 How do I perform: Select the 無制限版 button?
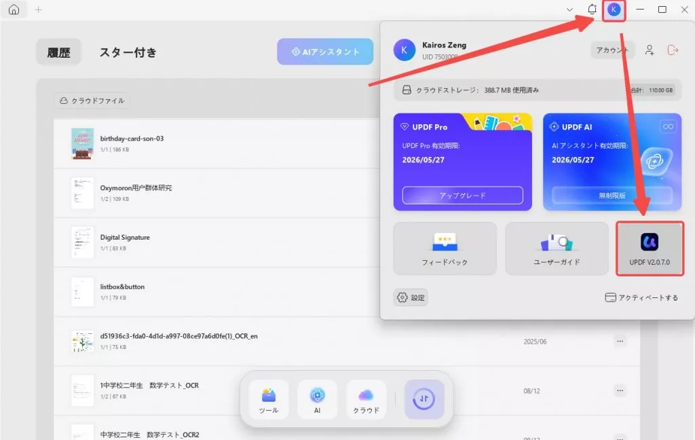[612, 195]
